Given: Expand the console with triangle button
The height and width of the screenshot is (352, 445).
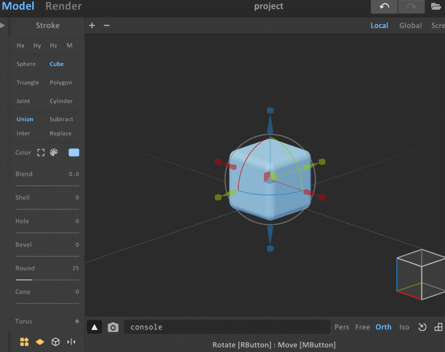Looking at the screenshot, I should (x=95, y=327).
